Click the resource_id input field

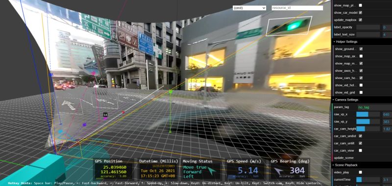297,8
